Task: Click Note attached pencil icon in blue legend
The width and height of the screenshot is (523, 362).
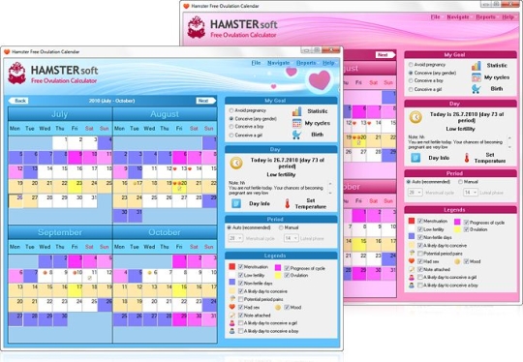Action: click(232, 315)
